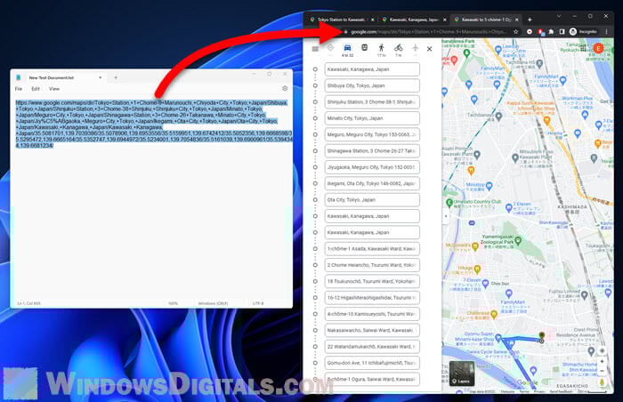Open the Chrome three-dot menu

tap(606, 31)
